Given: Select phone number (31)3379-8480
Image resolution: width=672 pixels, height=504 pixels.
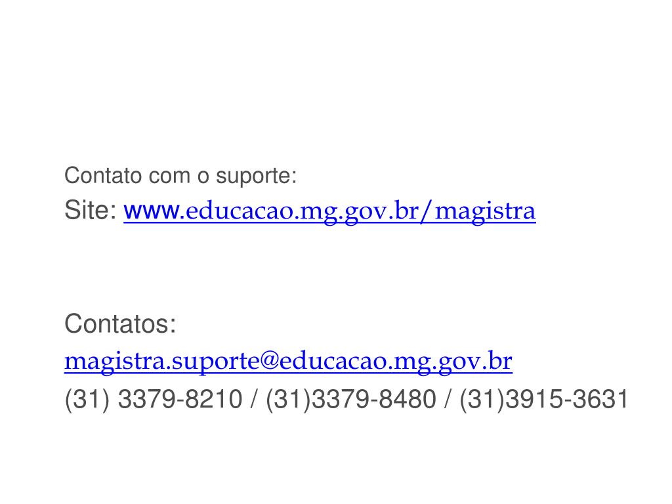Looking at the screenshot, I should pyautogui.click(x=351, y=400).
